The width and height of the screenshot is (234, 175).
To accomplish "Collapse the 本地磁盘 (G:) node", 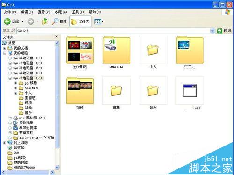I will coord(10,78).
